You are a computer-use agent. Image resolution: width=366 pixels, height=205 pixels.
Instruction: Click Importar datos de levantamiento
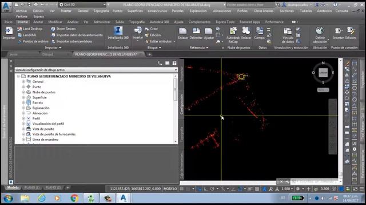pyautogui.click(x=77, y=35)
